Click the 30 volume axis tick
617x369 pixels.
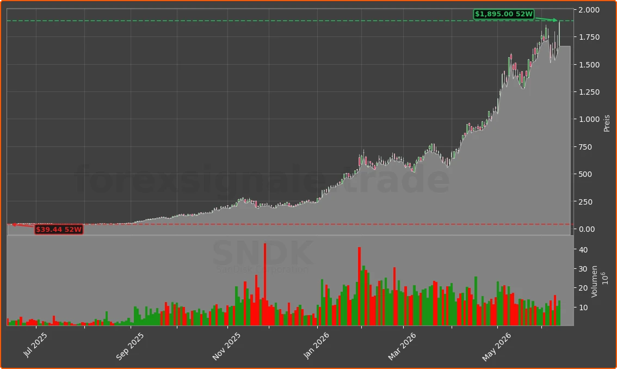point(583,269)
